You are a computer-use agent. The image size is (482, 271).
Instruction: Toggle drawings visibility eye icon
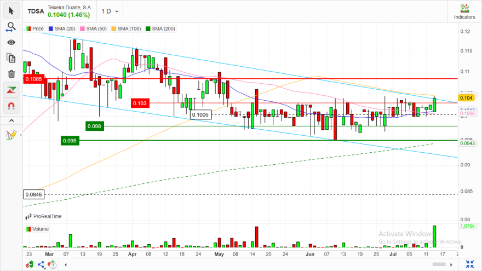click(12, 42)
